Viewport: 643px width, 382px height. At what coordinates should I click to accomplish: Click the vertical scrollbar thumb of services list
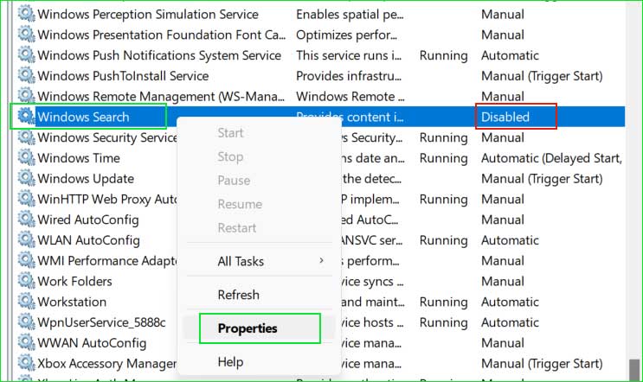tap(634, 371)
